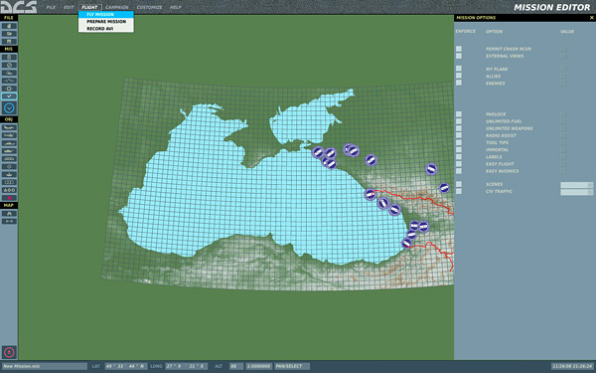This screenshot has height=373, width=596.
Task: Click the LONG coordinate field
Action: (x=187, y=366)
